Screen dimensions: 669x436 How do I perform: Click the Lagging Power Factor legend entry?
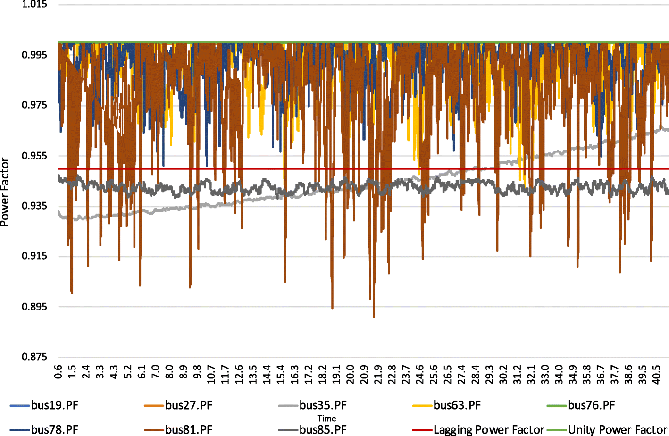point(478,430)
